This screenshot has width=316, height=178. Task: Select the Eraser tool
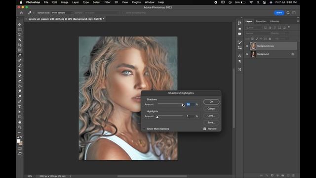click(20, 81)
